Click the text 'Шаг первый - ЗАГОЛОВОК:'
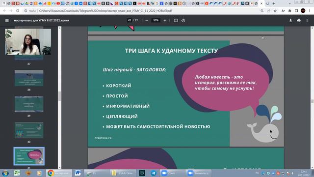 point(134,70)
